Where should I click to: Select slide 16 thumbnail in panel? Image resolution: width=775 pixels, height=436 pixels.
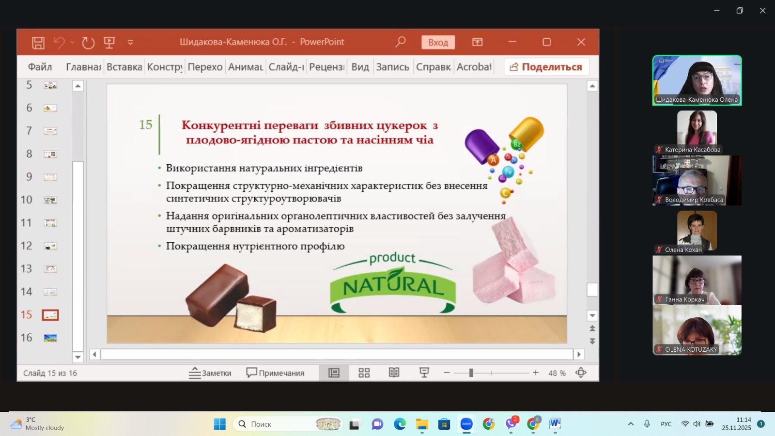50,338
